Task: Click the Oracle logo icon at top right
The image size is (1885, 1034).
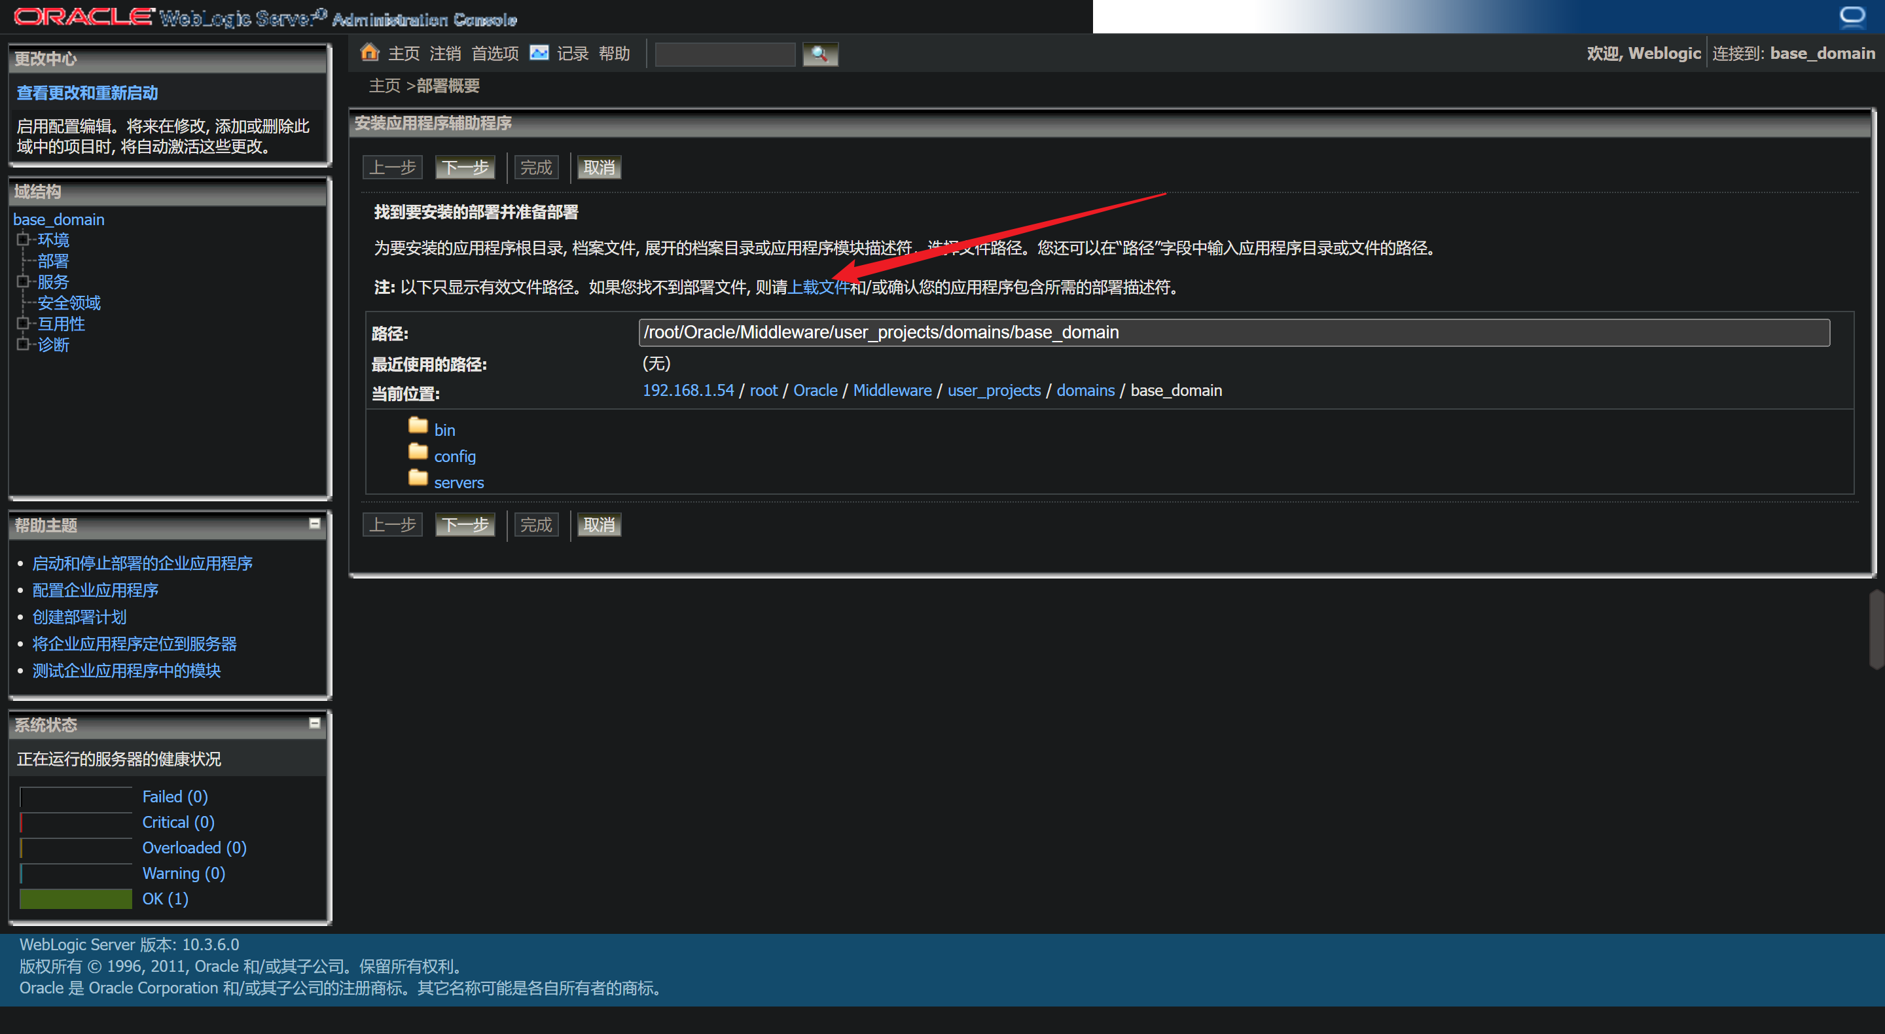Action: [1852, 16]
